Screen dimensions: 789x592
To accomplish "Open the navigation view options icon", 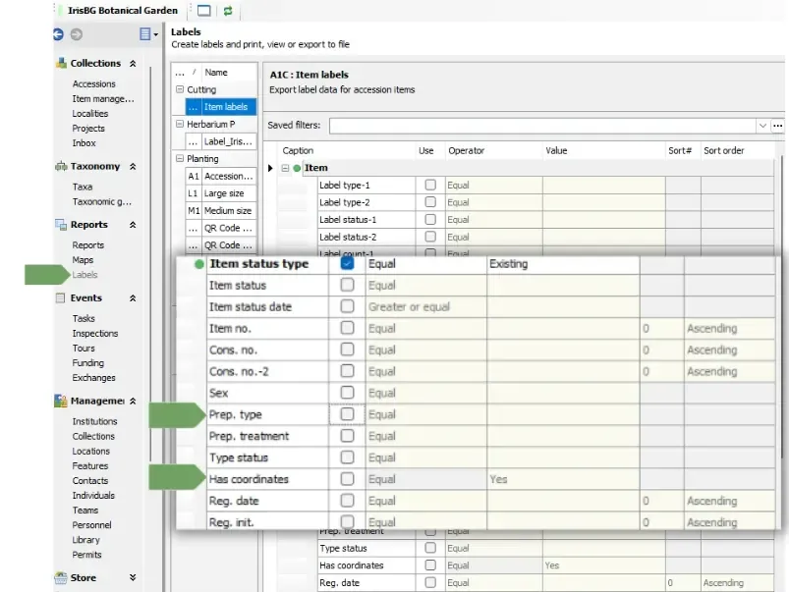I will pyautogui.click(x=148, y=34).
